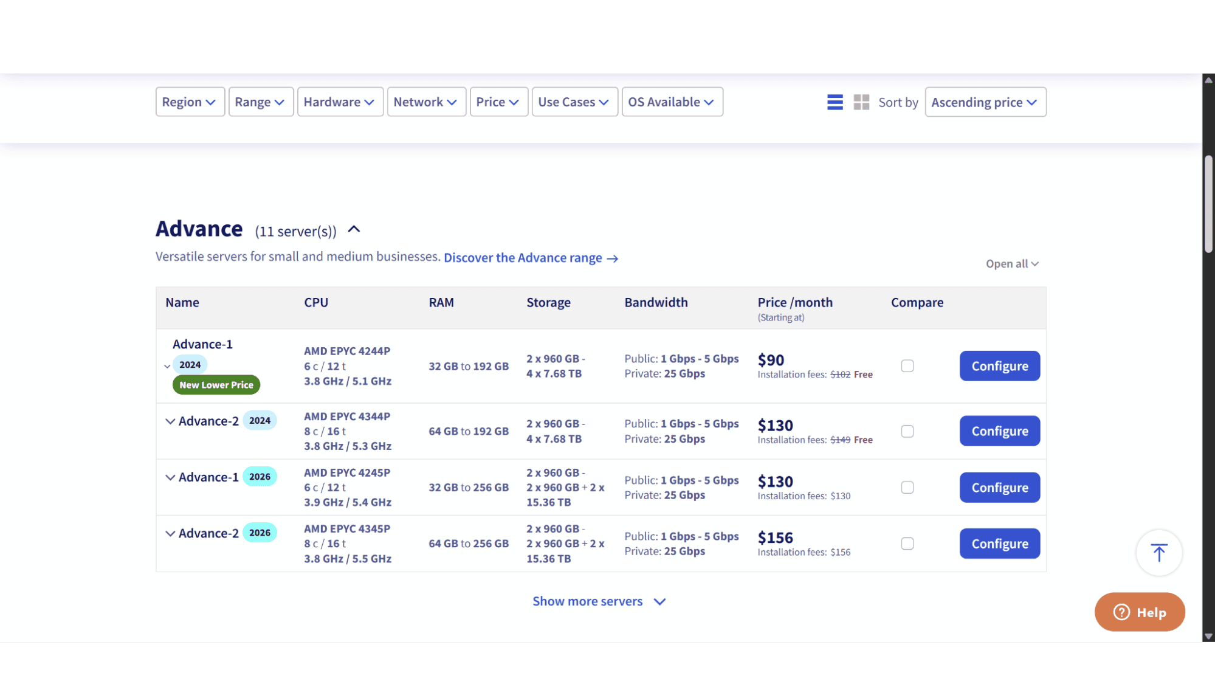This screenshot has width=1215, height=684.
Task: Click Show more servers link
Action: coord(599,601)
